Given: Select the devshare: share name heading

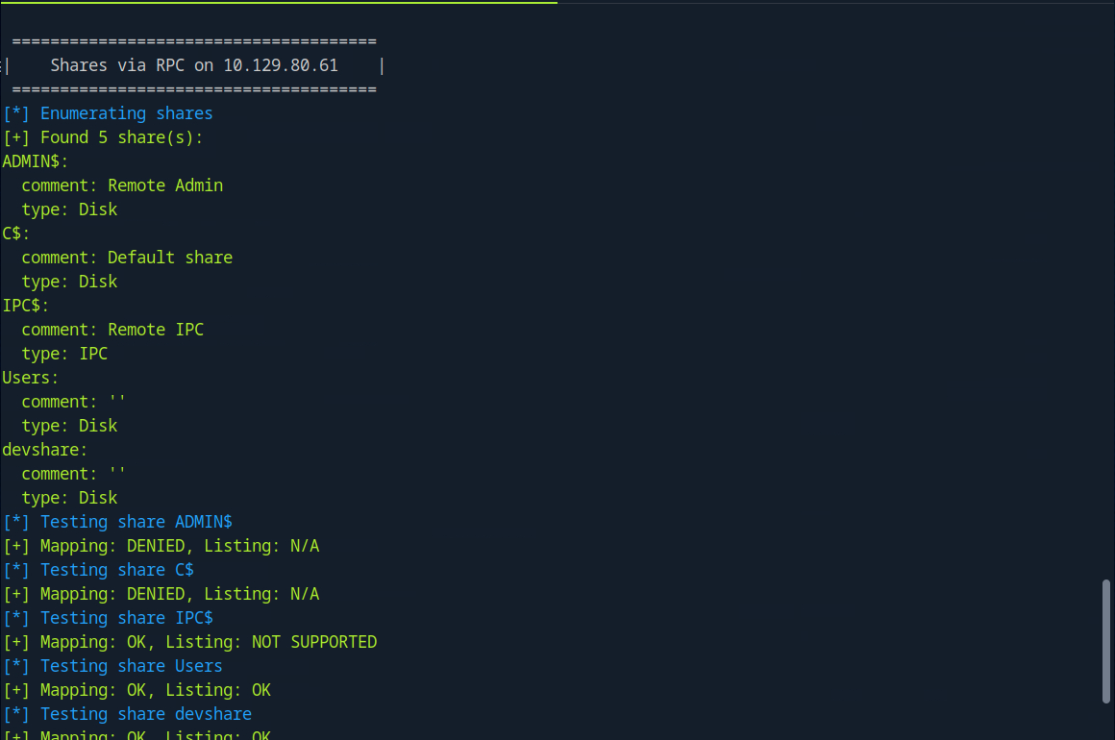Looking at the screenshot, I should coord(45,450).
